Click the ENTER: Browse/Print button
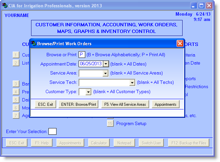The width and height of the screenshot is (220, 162). click(78, 104)
